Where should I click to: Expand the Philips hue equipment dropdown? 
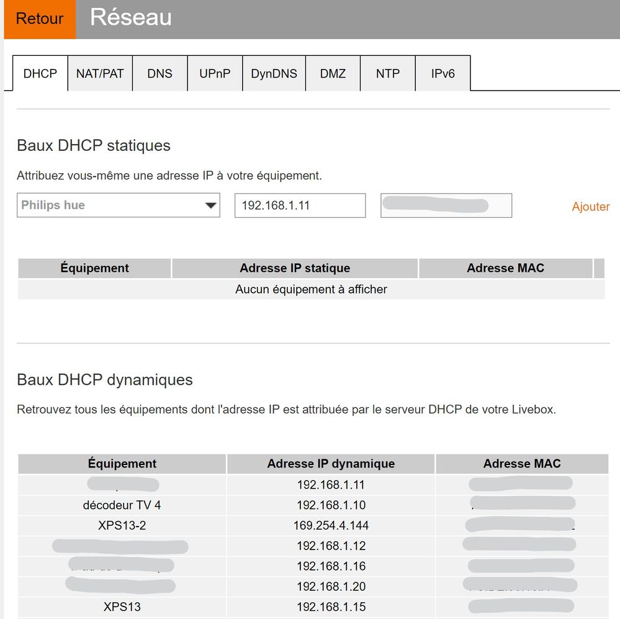(x=118, y=205)
